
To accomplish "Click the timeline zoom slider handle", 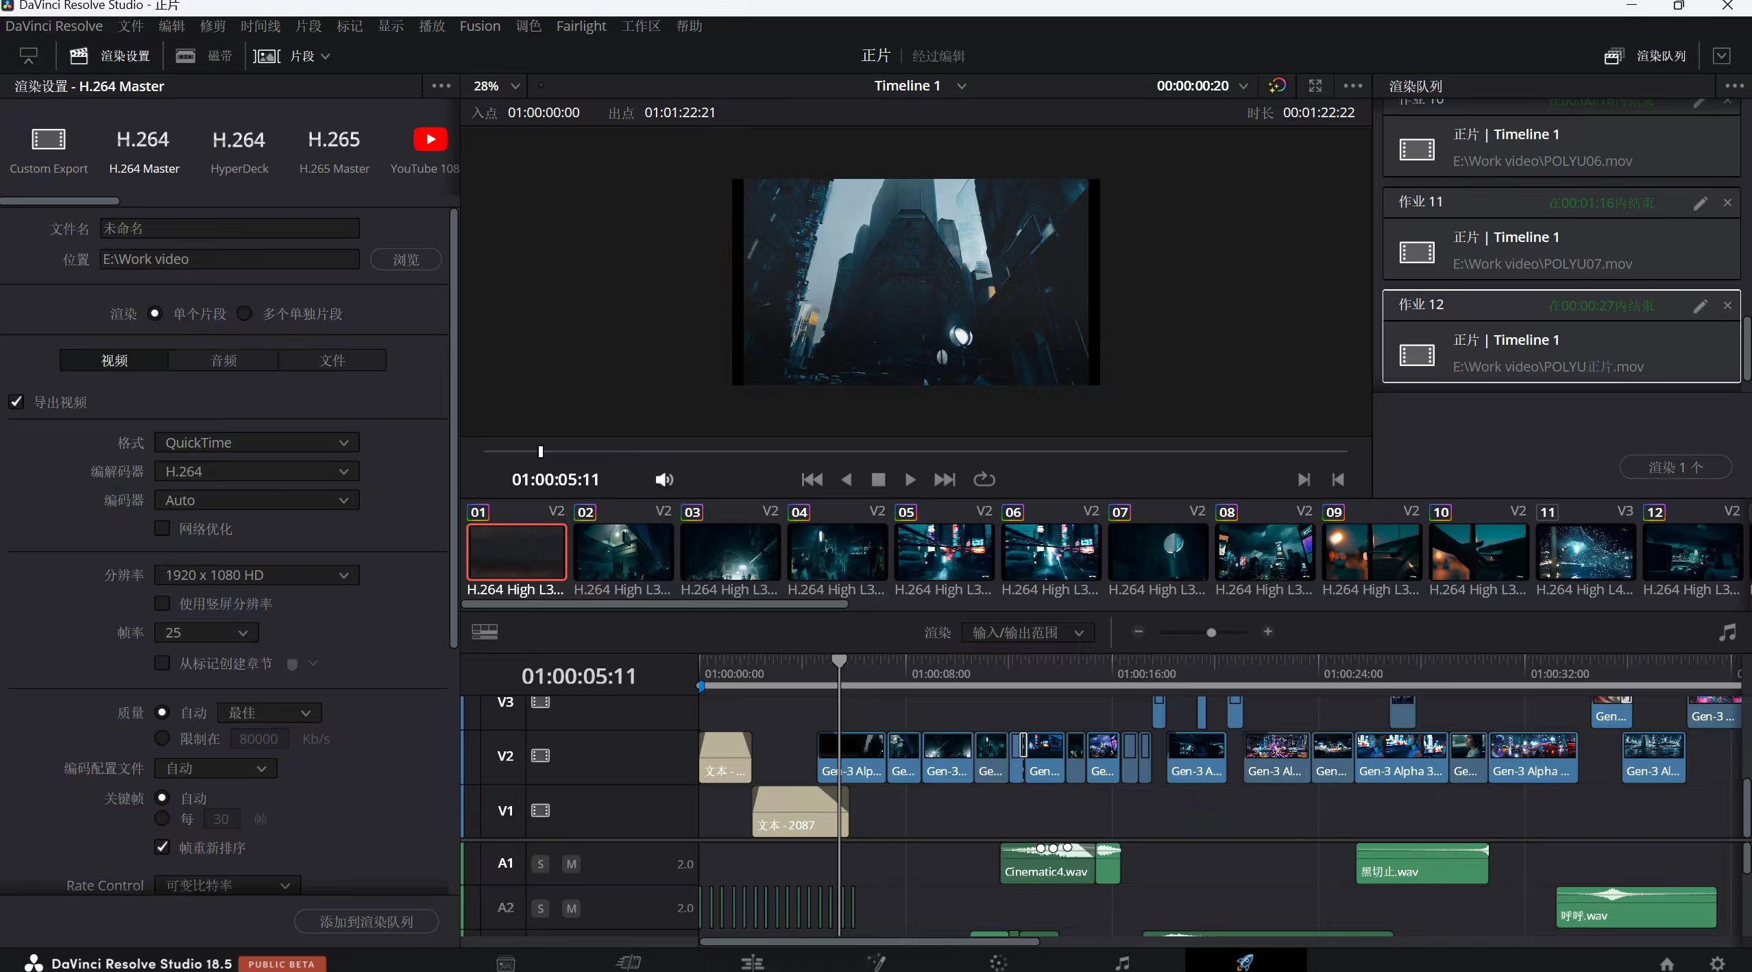I will point(1211,632).
